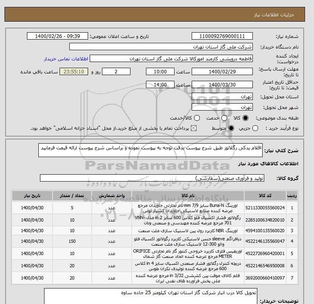Screen dimensions: 314x304
Task: Click the remaining days field showing 2
Action: pos(116,71)
